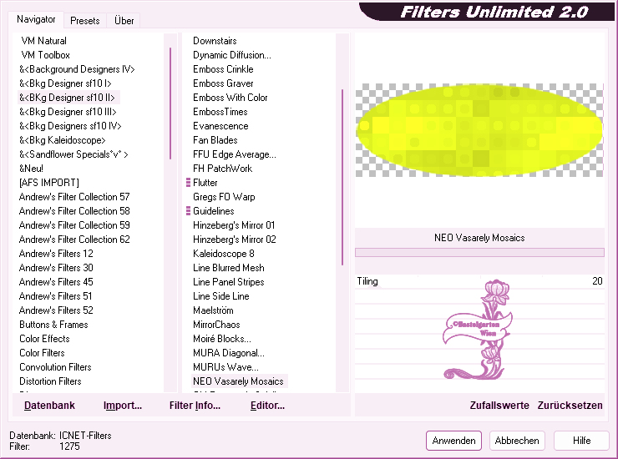Select Andrew's Filter Collection 57
Image resolution: width=618 pixels, height=459 pixels.
pyautogui.click(x=74, y=197)
